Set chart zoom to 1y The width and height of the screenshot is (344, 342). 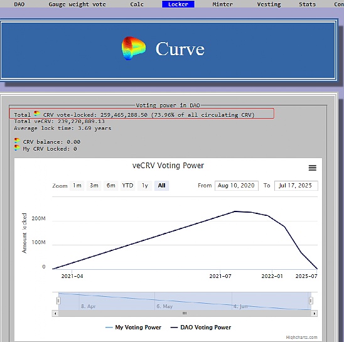[x=145, y=186]
